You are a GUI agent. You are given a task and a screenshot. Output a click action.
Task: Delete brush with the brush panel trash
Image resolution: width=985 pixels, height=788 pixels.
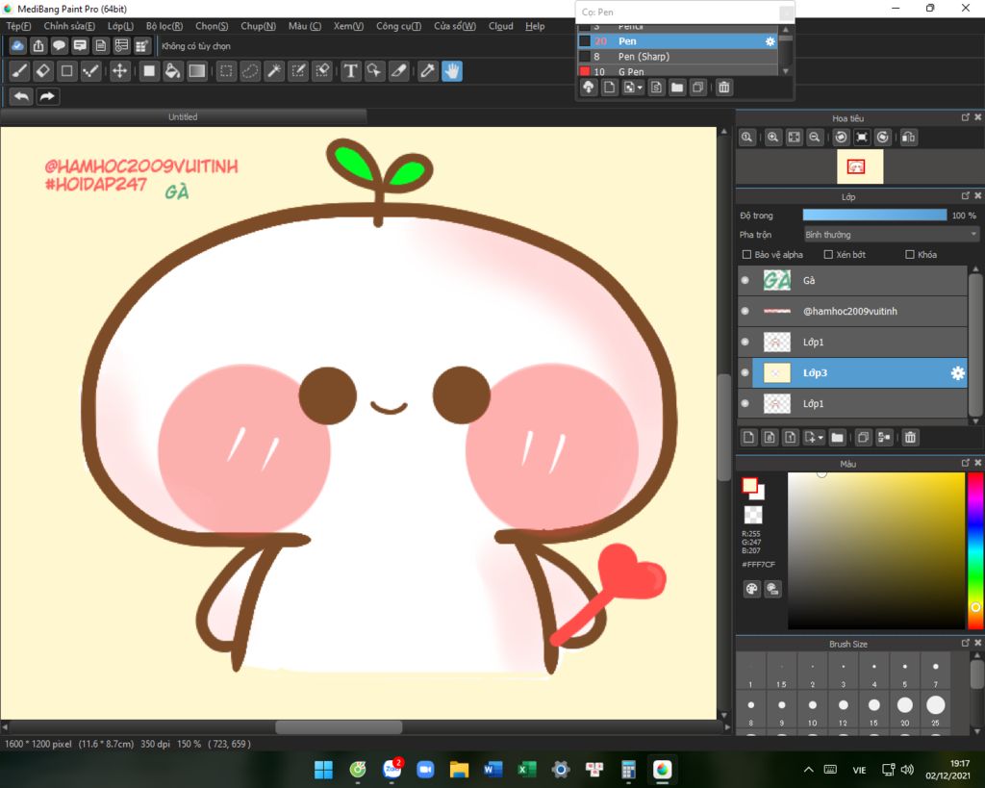click(x=724, y=88)
